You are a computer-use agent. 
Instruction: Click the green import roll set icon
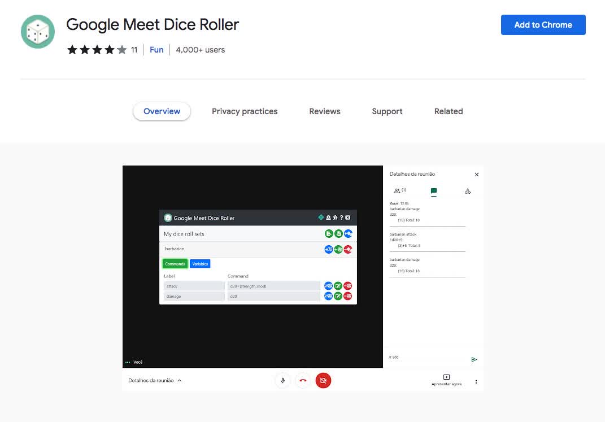[x=338, y=233]
